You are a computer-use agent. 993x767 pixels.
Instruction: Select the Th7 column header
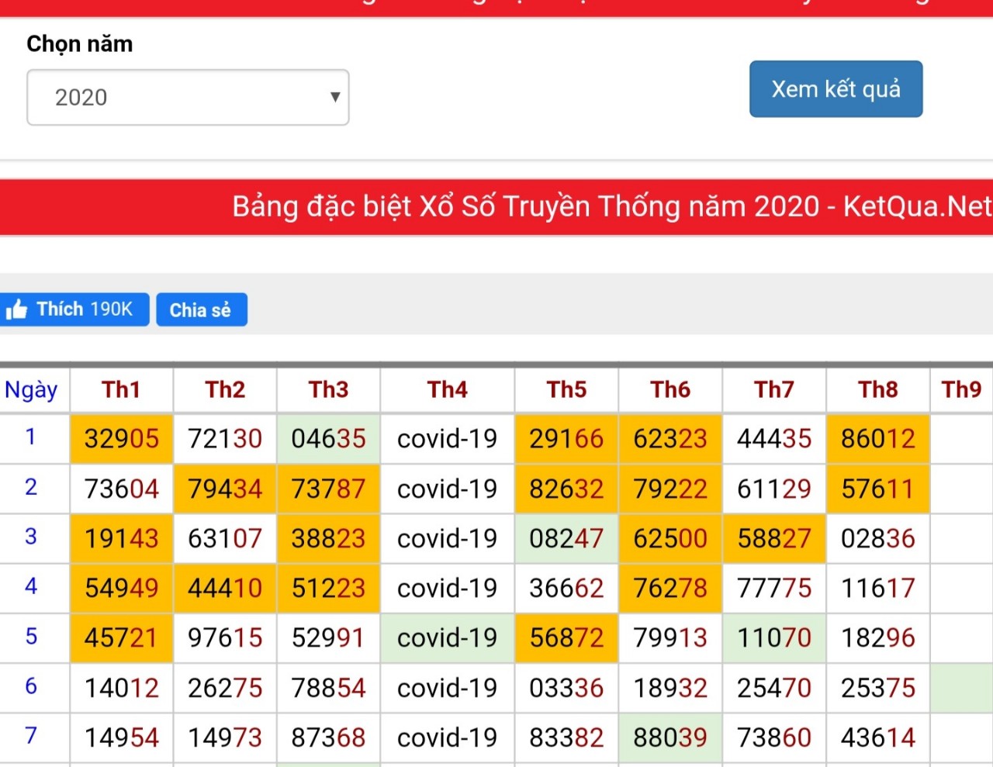tap(774, 389)
